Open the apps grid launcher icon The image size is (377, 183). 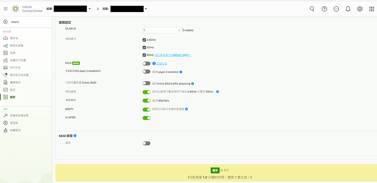click(372, 9)
